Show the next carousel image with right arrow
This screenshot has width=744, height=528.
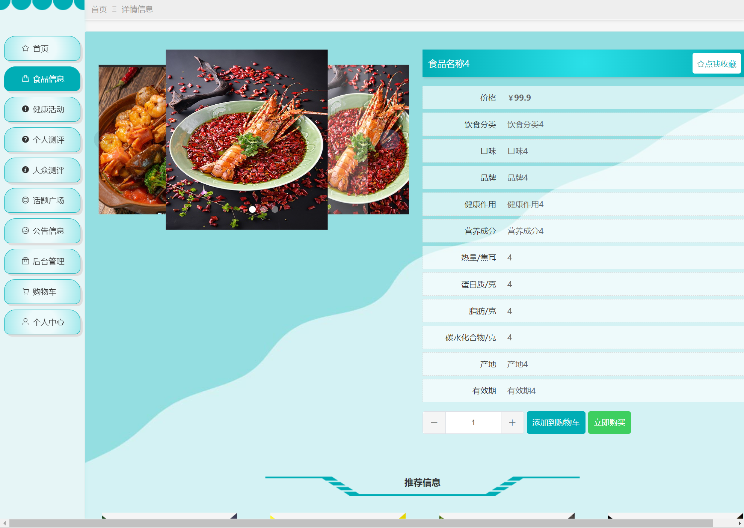tap(390, 139)
